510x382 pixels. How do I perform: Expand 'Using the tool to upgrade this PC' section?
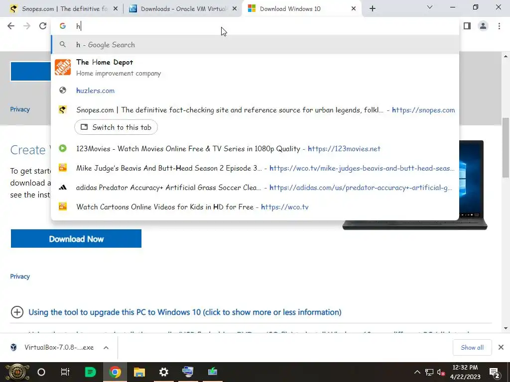185,312
